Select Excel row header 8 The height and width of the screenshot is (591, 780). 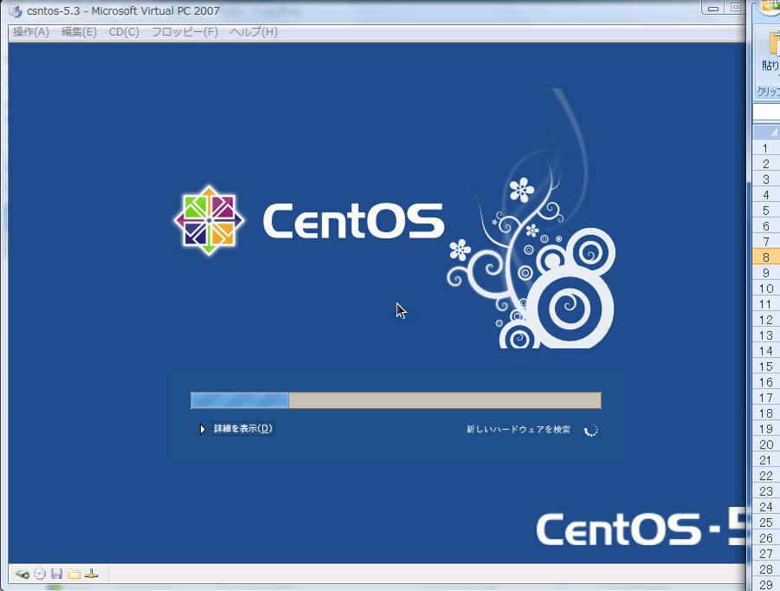click(766, 257)
